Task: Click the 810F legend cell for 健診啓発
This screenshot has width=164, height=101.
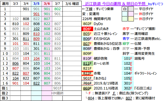Action: point(87,58)
